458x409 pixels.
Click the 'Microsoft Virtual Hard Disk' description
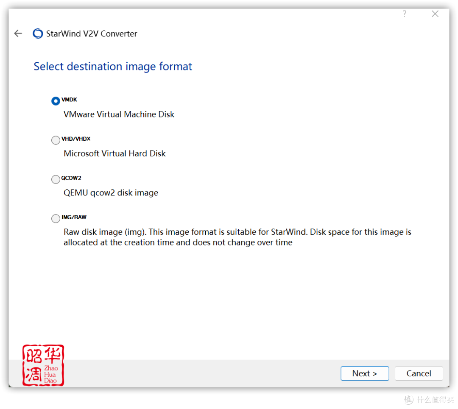coord(114,153)
